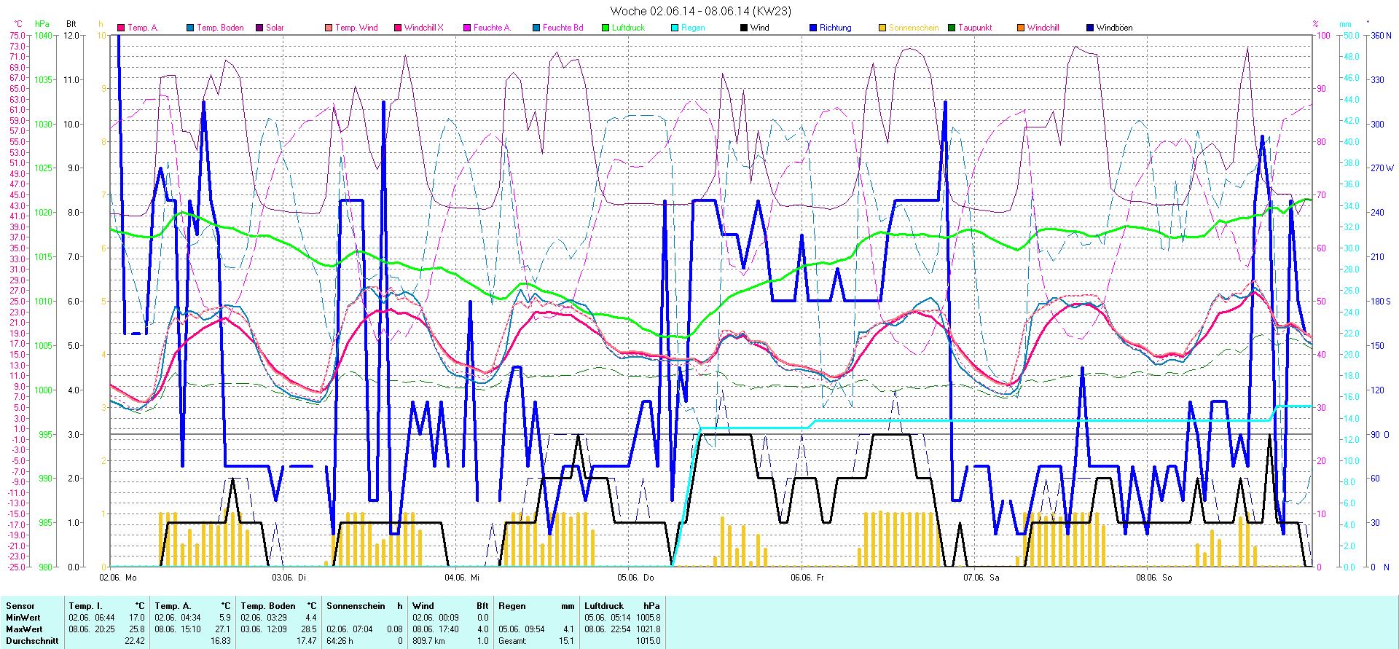Image resolution: width=1399 pixels, height=649 pixels.
Task: Click the yellow Sonnenschein legend swatch
Action: 882,28
